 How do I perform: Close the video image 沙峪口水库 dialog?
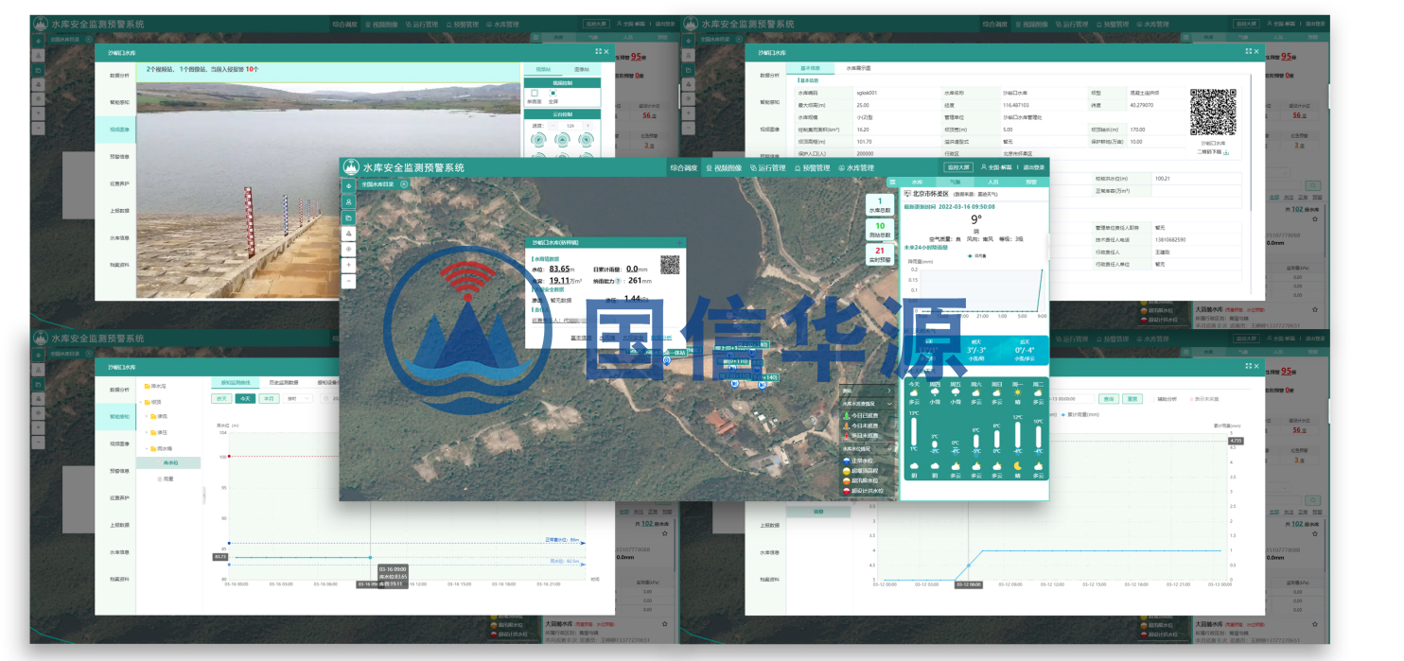pos(606,52)
